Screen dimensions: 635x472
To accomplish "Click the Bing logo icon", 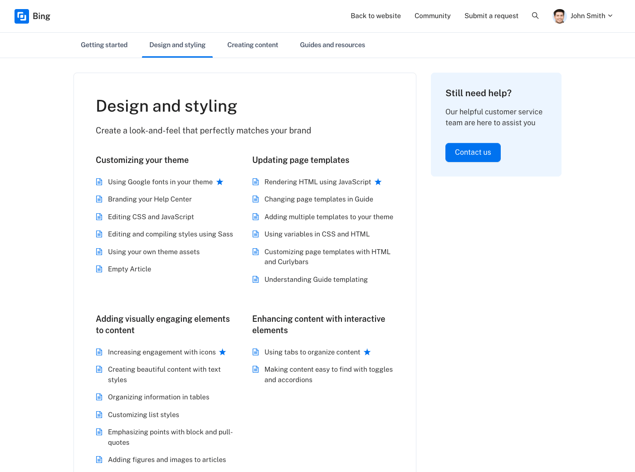I will 22,16.
